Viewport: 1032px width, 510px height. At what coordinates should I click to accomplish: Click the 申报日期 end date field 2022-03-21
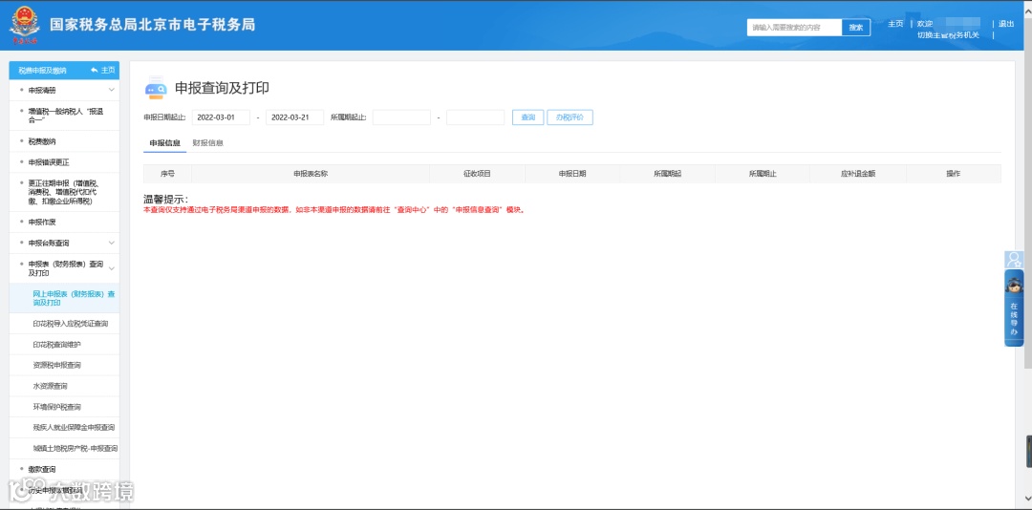(295, 117)
